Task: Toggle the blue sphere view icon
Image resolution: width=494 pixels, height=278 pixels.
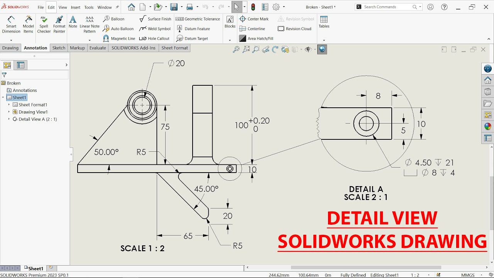Action: (x=322, y=49)
